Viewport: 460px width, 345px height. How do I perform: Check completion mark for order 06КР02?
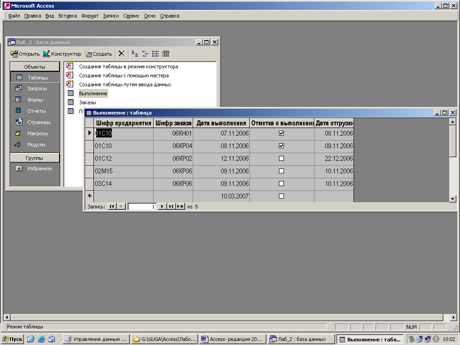point(281,159)
